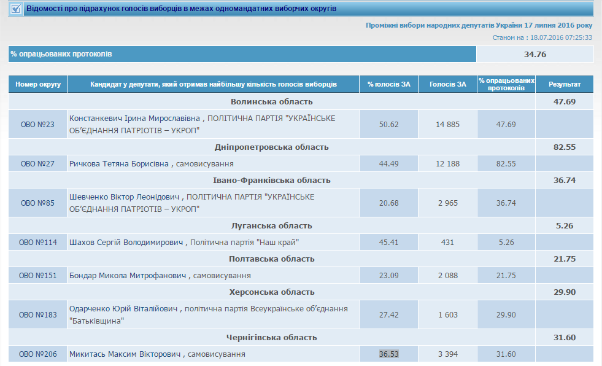Open the interim elections 17 July 2016 link

[479, 25]
